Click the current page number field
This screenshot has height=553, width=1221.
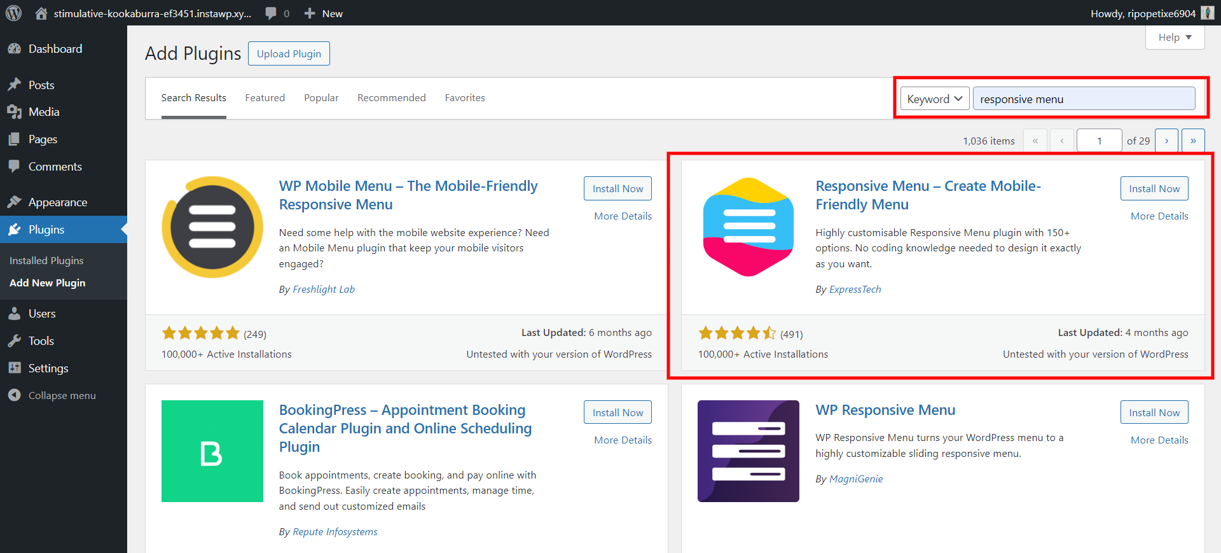(1099, 141)
